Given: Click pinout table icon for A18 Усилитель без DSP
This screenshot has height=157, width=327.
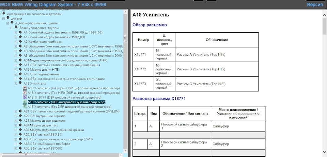Looking at the screenshot, I should [25, 107].
